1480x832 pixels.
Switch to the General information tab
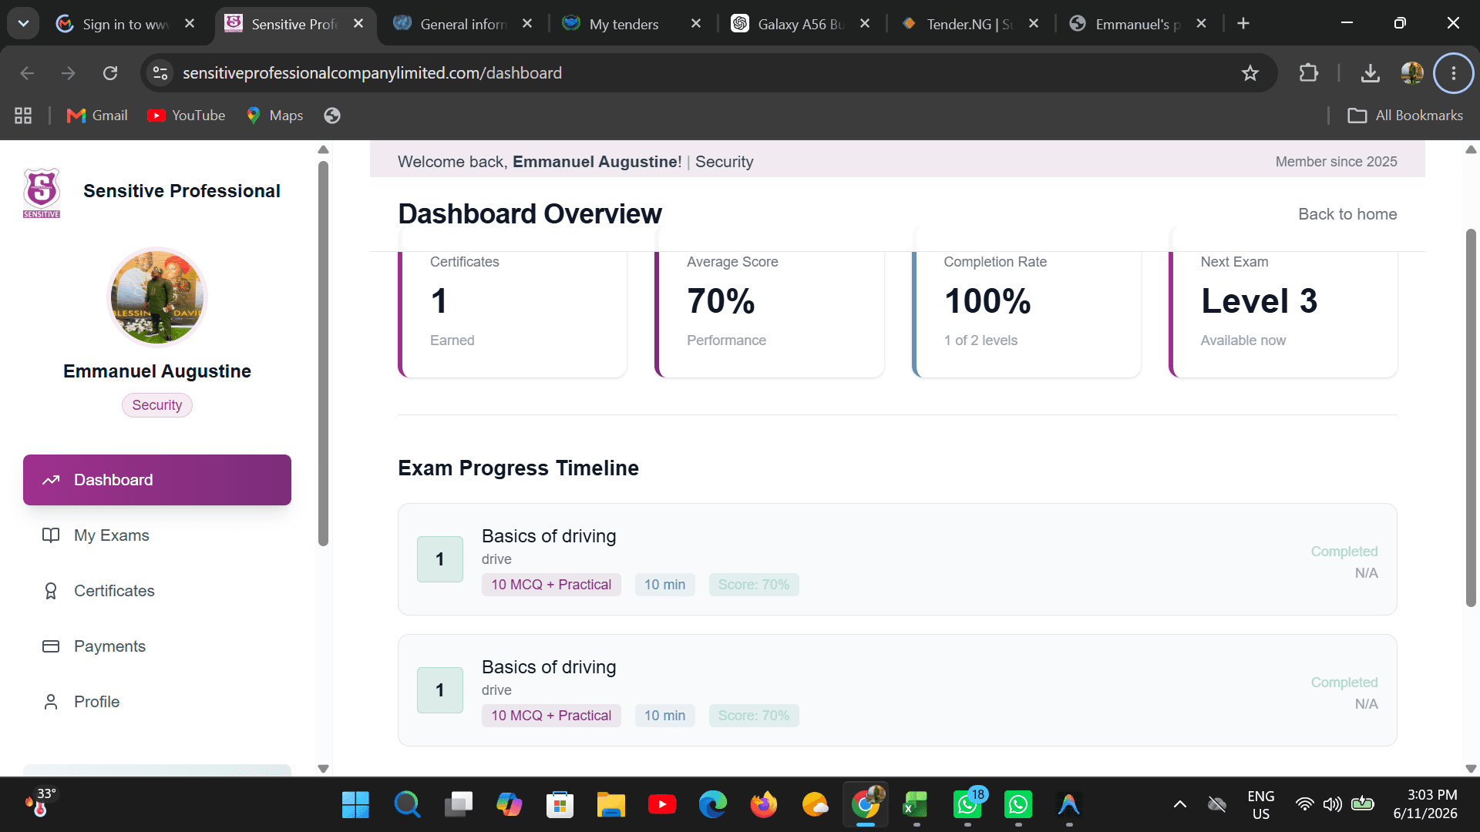pos(462,24)
